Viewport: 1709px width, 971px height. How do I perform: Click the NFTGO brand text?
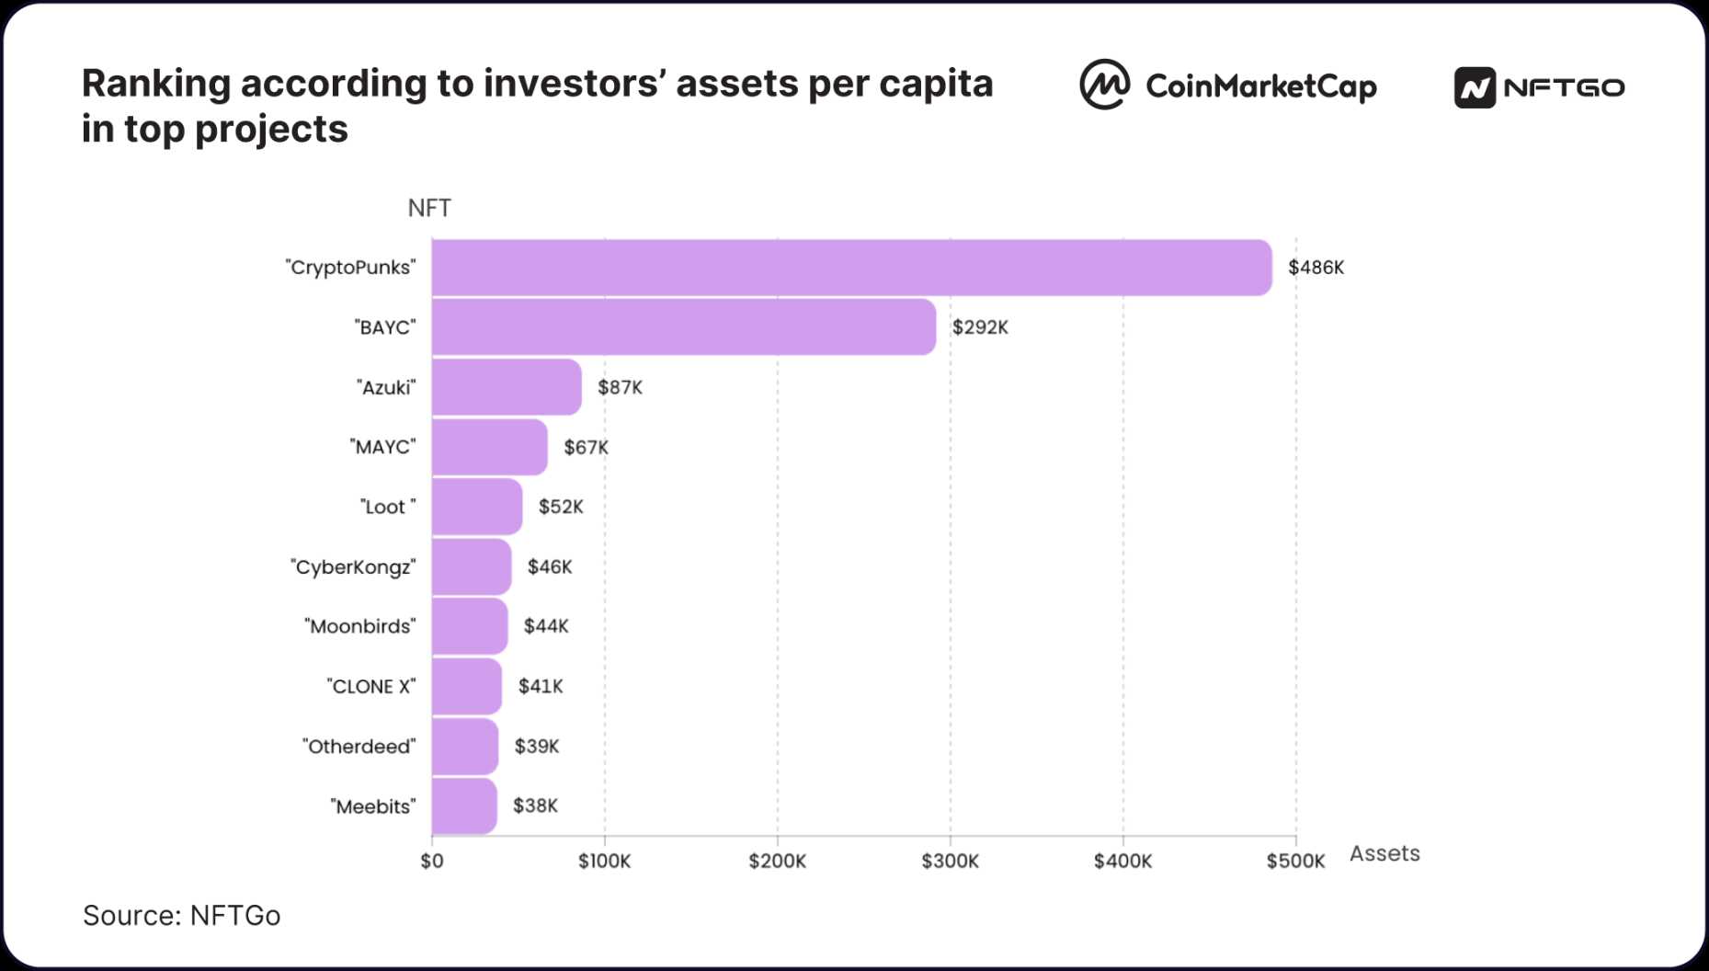coord(1565,88)
